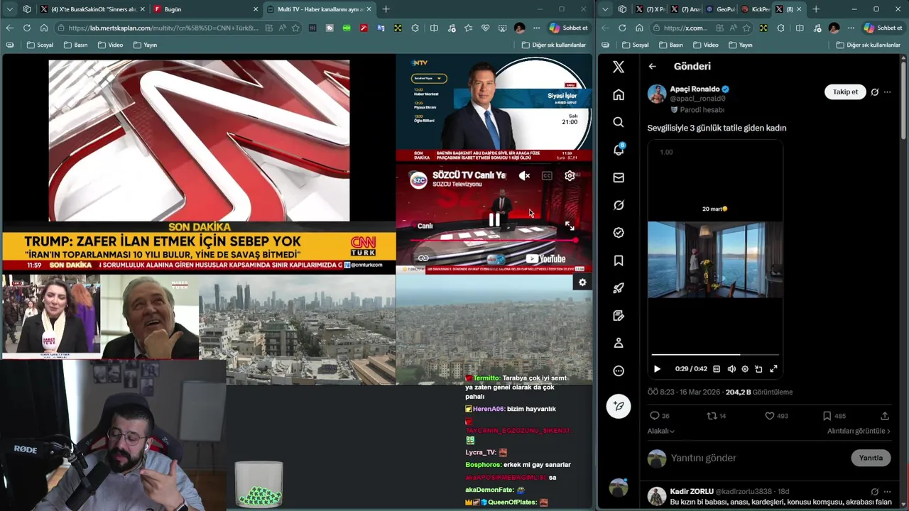
Task: Pause the Sözcü TV live stream
Action: 494,220
